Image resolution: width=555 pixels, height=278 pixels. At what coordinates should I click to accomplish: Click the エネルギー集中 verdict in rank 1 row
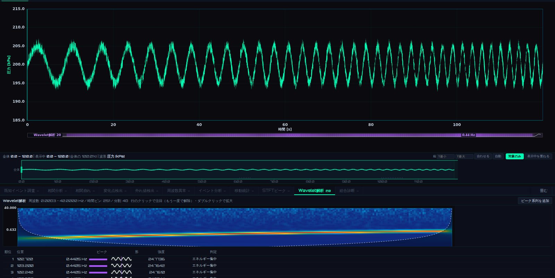click(204, 259)
